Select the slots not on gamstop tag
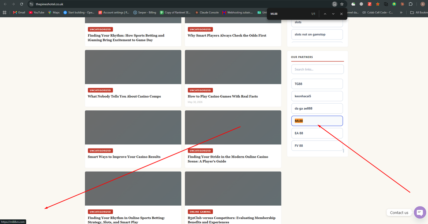This screenshot has height=224, width=428. (317, 34)
